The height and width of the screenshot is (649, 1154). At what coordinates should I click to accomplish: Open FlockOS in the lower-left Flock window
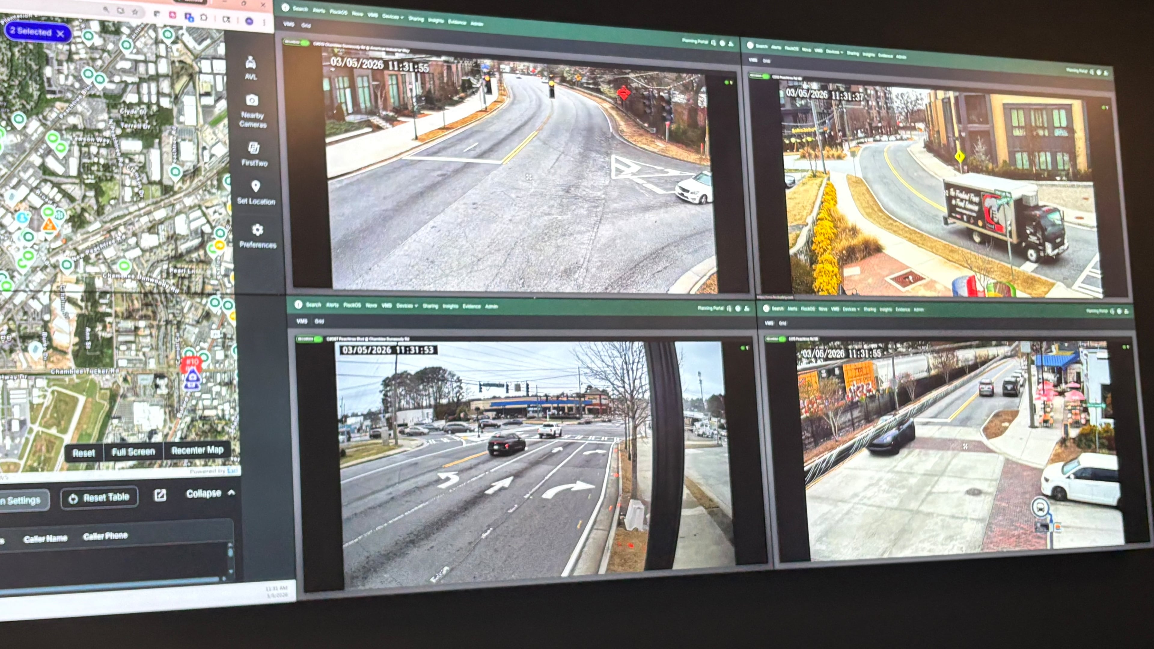pos(352,305)
